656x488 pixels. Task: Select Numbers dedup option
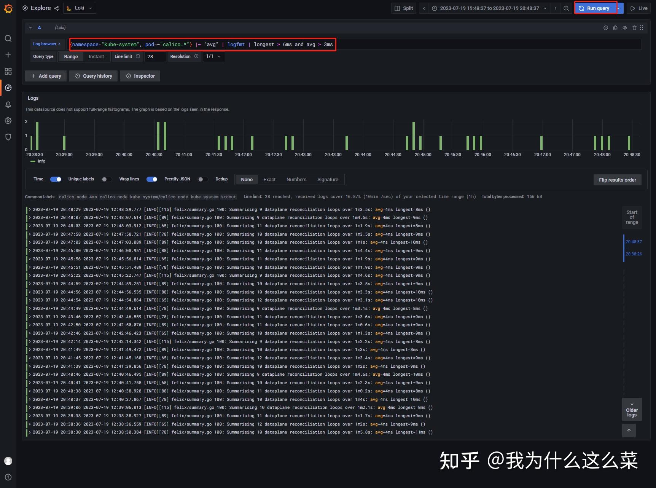point(296,180)
